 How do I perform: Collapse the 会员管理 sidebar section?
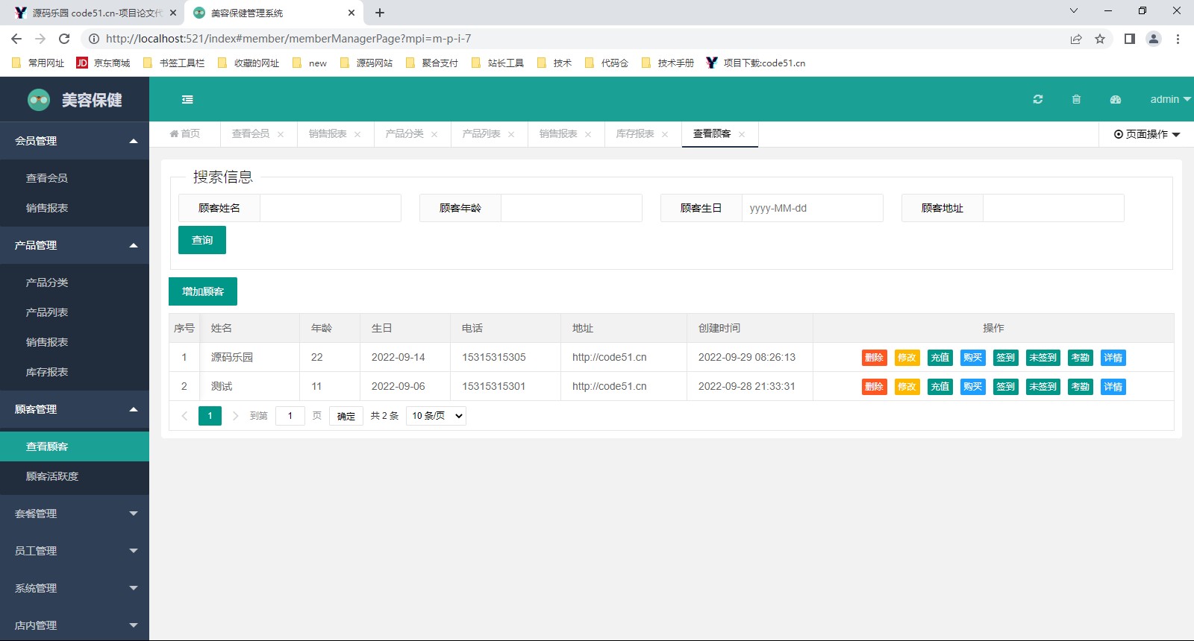(x=75, y=141)
